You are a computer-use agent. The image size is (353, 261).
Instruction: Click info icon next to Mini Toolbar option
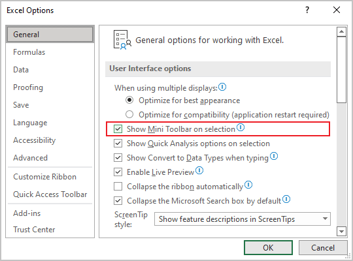(x=241, y=127)
